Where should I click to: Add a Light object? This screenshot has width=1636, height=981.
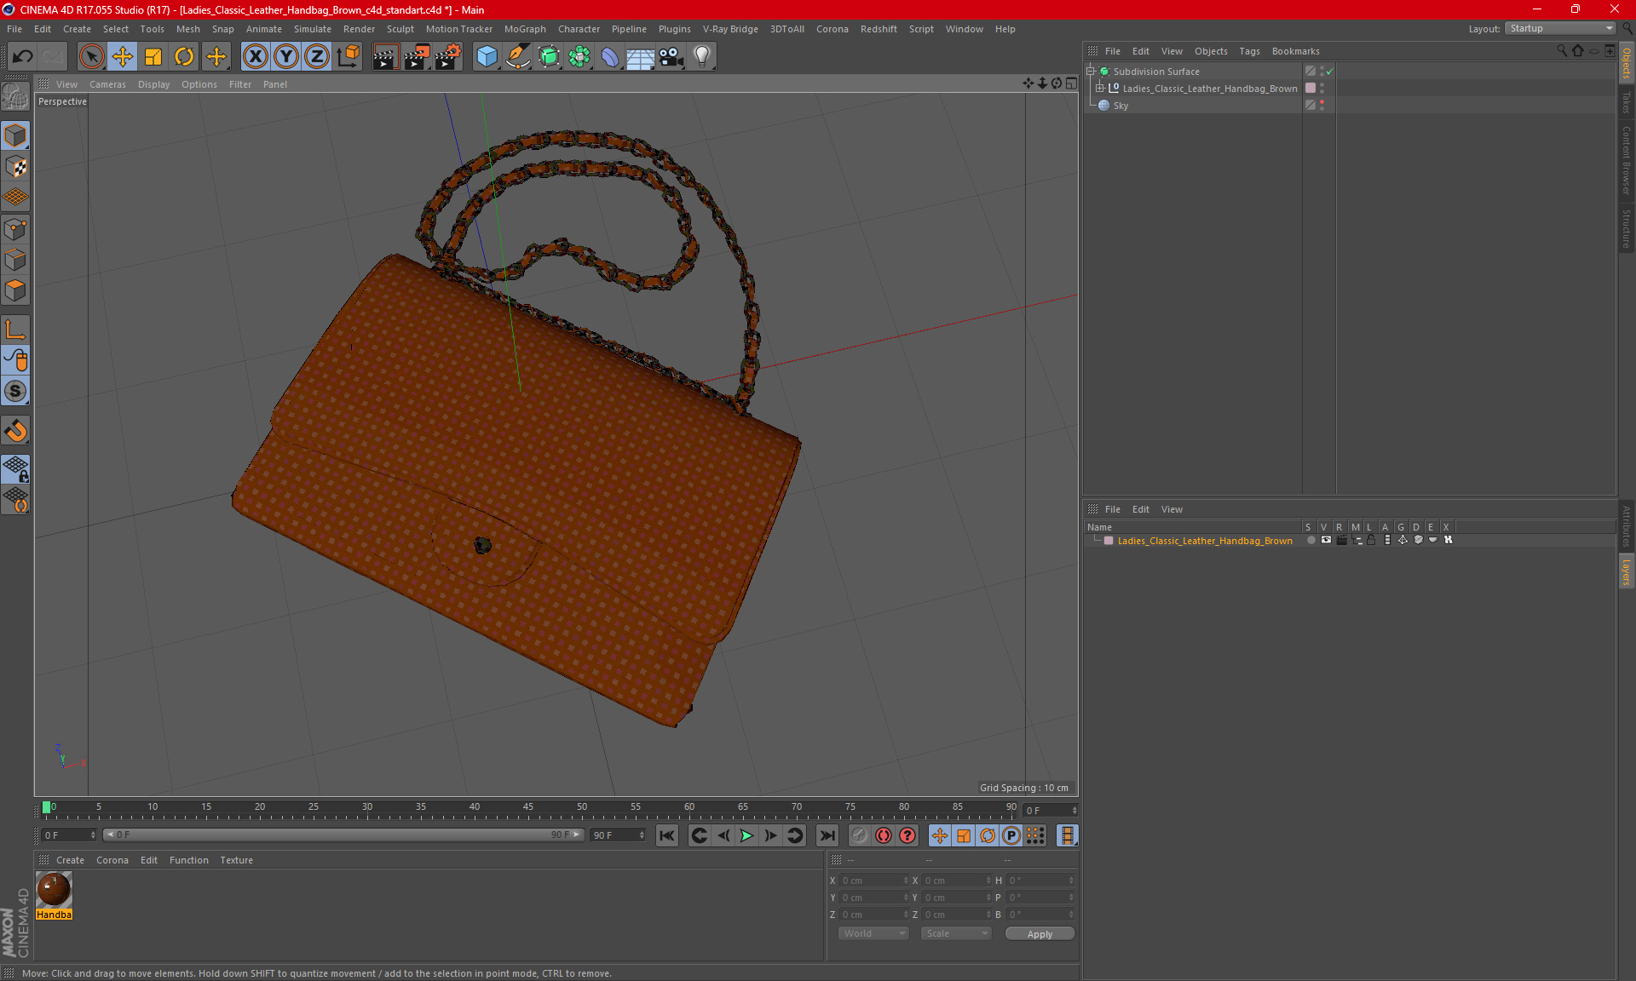[x=702, y=56]
